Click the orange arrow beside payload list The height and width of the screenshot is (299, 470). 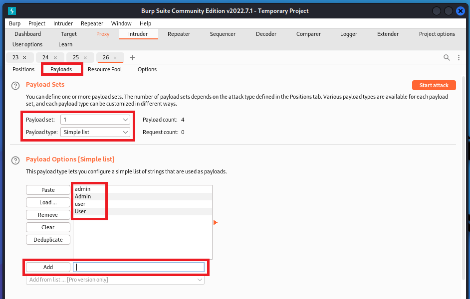[215, 222]
